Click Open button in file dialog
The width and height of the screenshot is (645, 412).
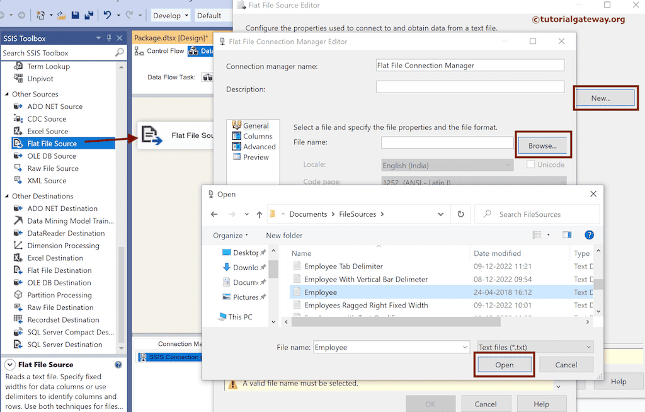click(505, 365)
